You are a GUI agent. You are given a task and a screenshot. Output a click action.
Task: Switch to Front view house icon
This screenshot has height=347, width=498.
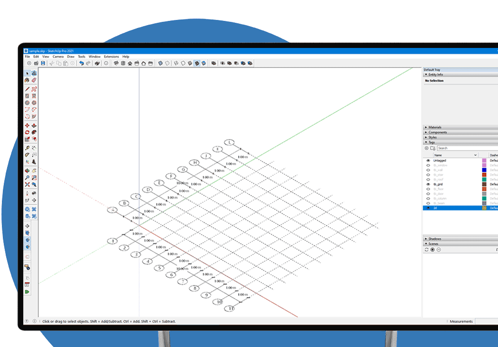[130, 63]
